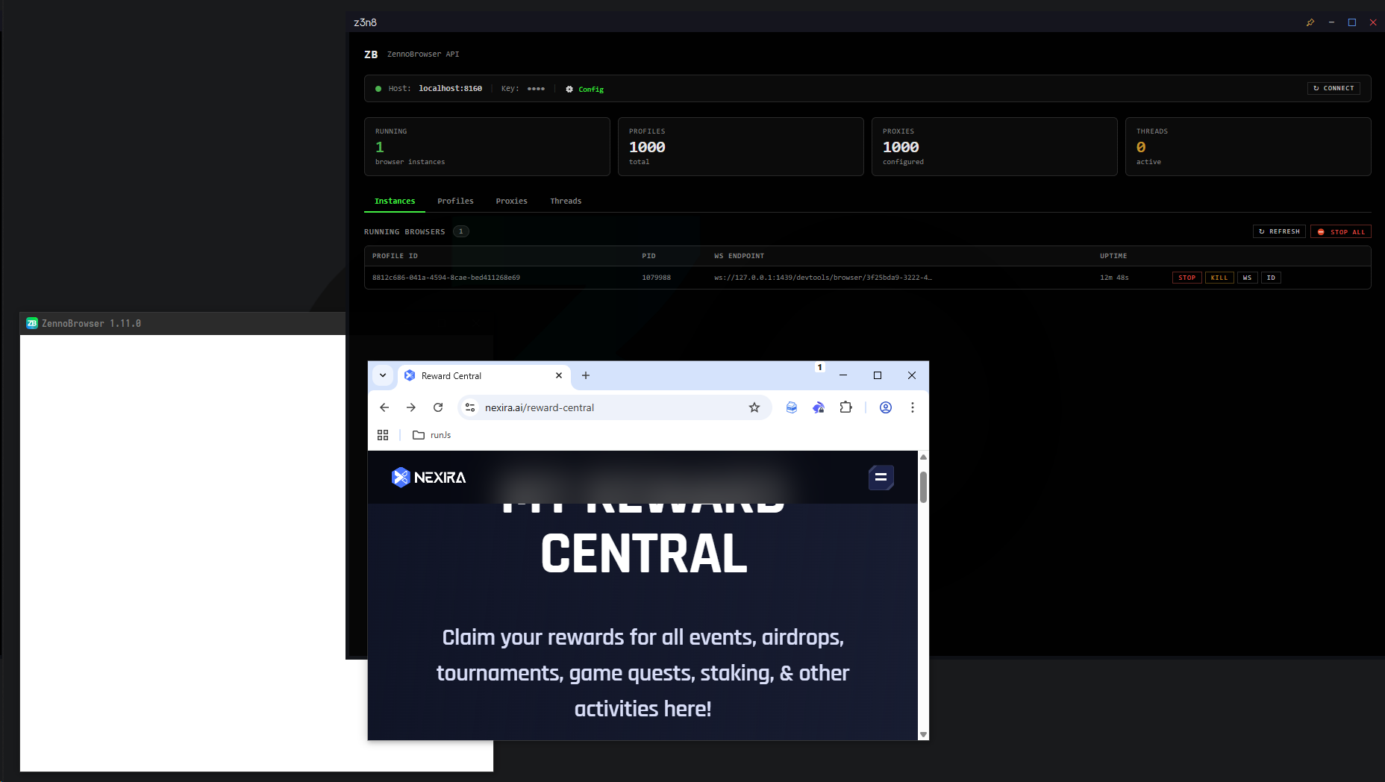Click the ZennoBrowser 1.11.0 window icon
Screen dimensions: 1385x782
[32, 323]
